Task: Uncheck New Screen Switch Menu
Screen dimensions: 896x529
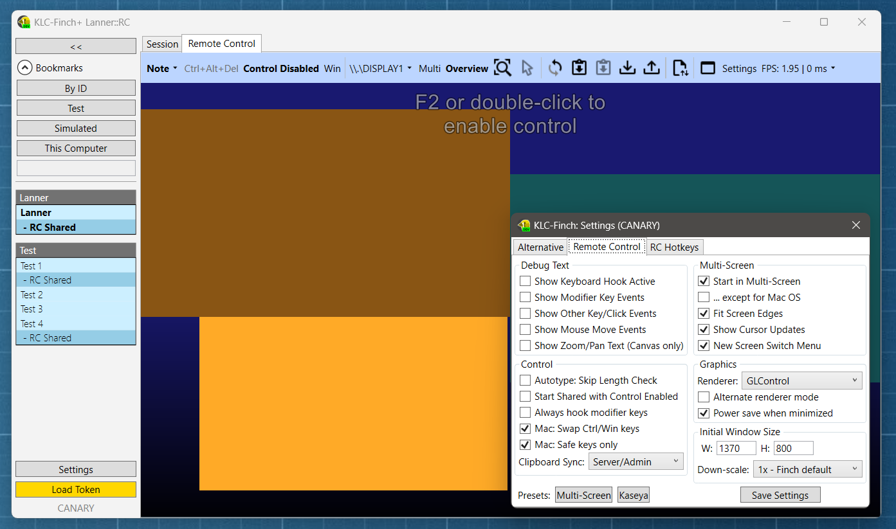Action: click(704, 345)
